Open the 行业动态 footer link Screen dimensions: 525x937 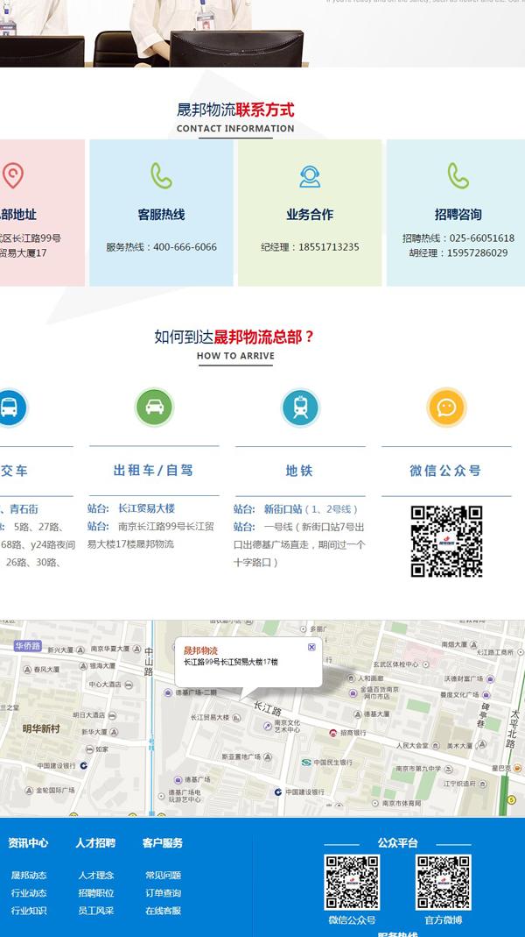coord(29,893)
